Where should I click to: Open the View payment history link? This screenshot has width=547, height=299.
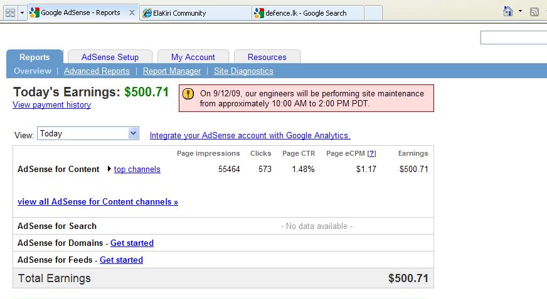[51, 104]
